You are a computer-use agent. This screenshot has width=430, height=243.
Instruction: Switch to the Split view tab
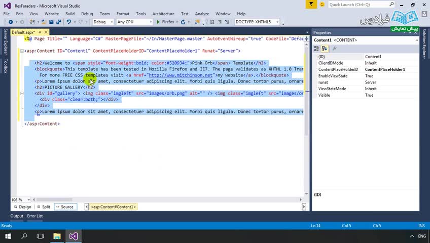click(x=44, y=207)
